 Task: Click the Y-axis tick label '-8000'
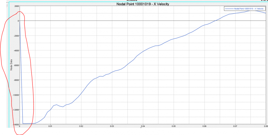pyautogui.click(x=16, y=80)
